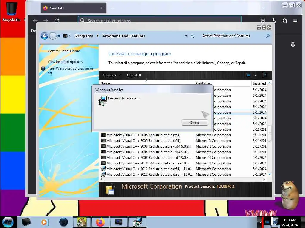Click icon of Visual C++ 2010 x64 row
The image size is (305, 228).
click(x=103, y=163)
